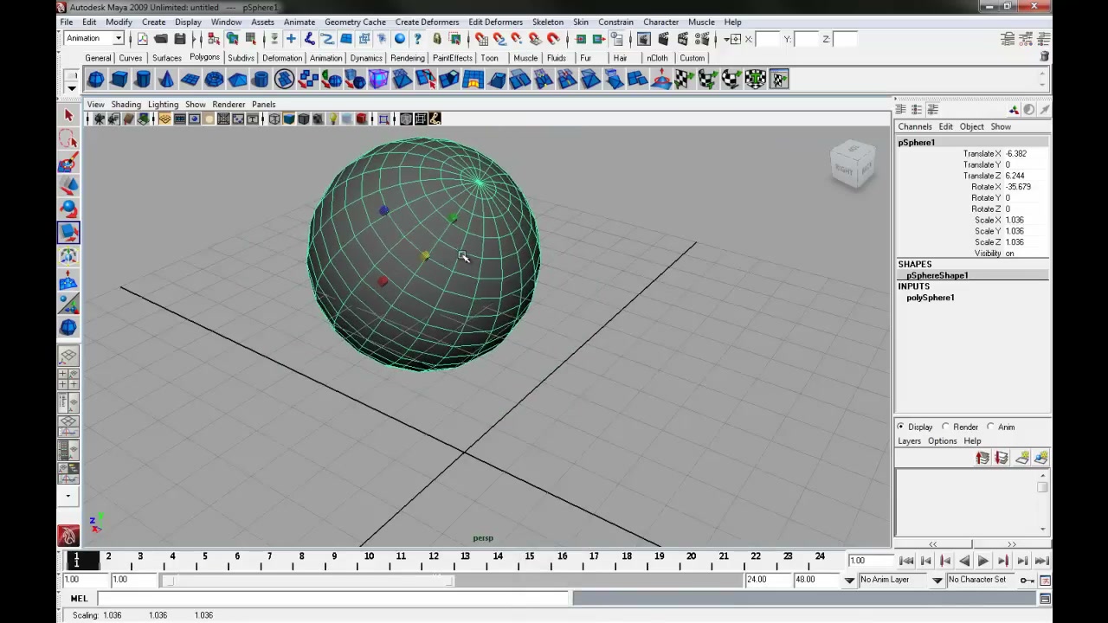Choose the Paint Selection tool
Viewport: 1108px width, 623px height.
click(x=68, y=163)
